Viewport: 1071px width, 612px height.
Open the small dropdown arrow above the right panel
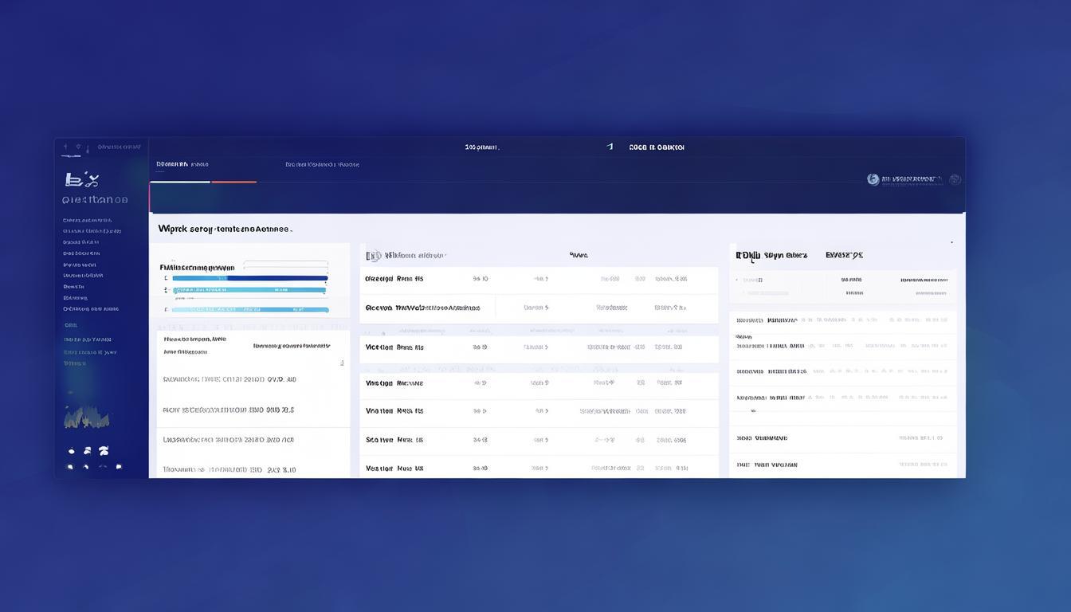coord(951,242)
